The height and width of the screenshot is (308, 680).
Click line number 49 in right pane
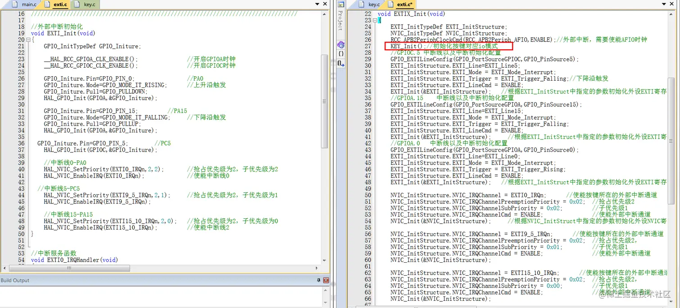coord(367,189)
